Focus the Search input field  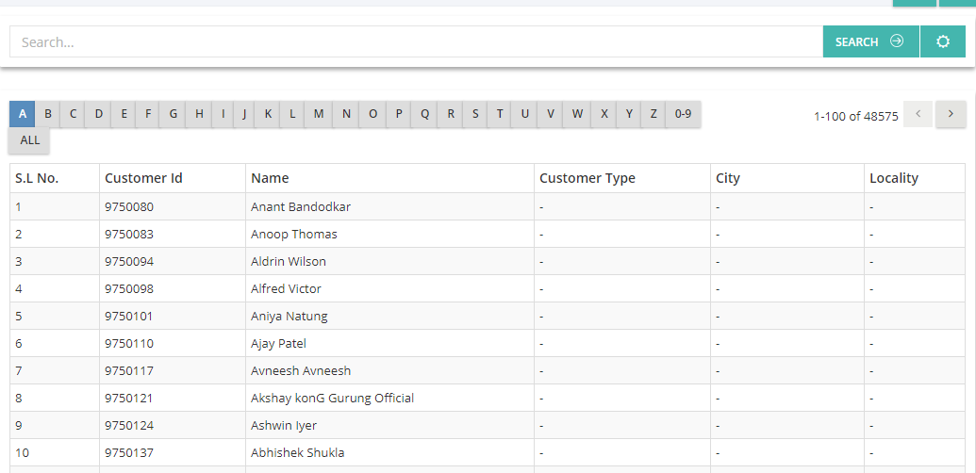coord(417,41)
